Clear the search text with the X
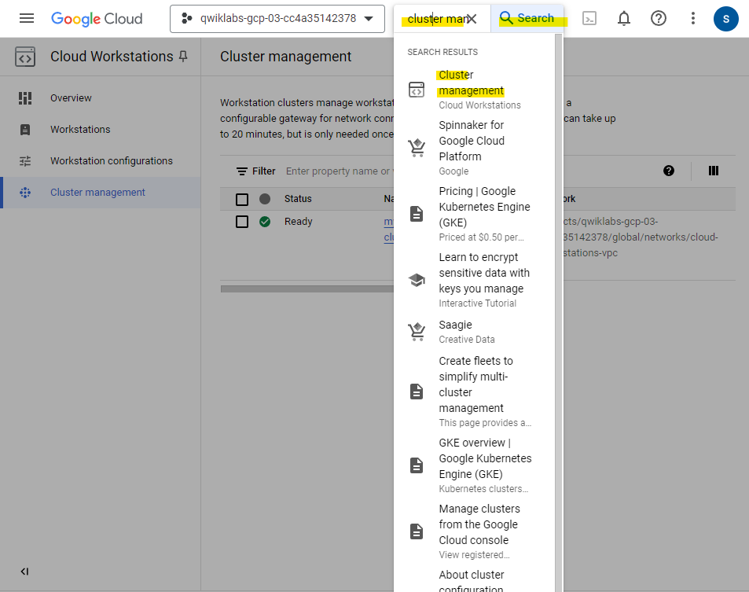749x592 pixels. pos(472,19)
